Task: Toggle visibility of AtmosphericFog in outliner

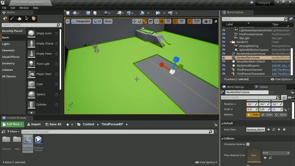Action: [224, 46]
